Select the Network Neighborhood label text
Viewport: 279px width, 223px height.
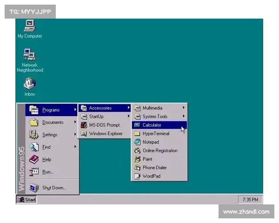click(30, 67)
